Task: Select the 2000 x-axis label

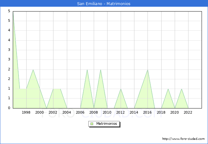Action: [40, 112]
